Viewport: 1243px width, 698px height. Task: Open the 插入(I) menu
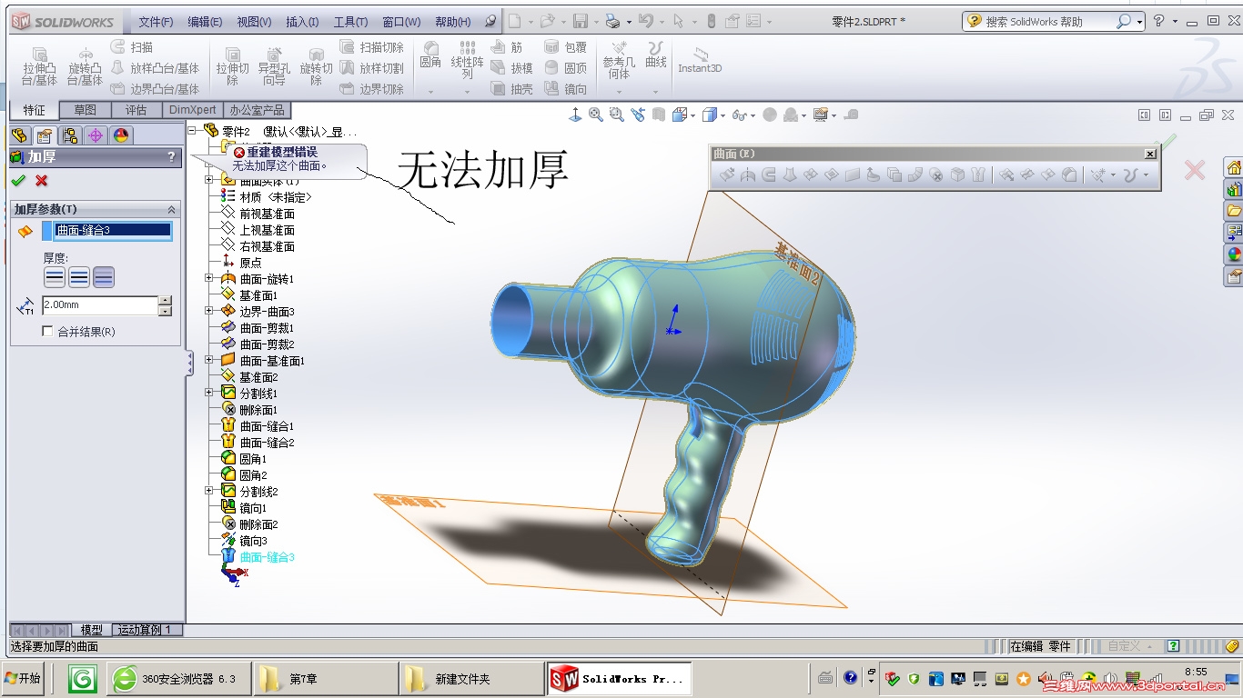point(302,22)
